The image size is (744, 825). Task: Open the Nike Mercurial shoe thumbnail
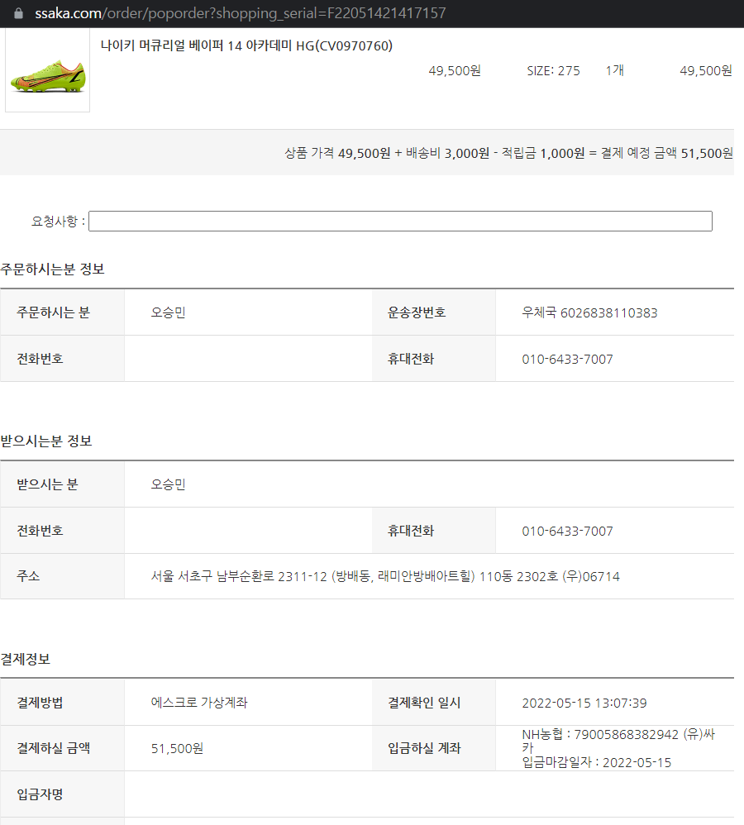[47, 70]
